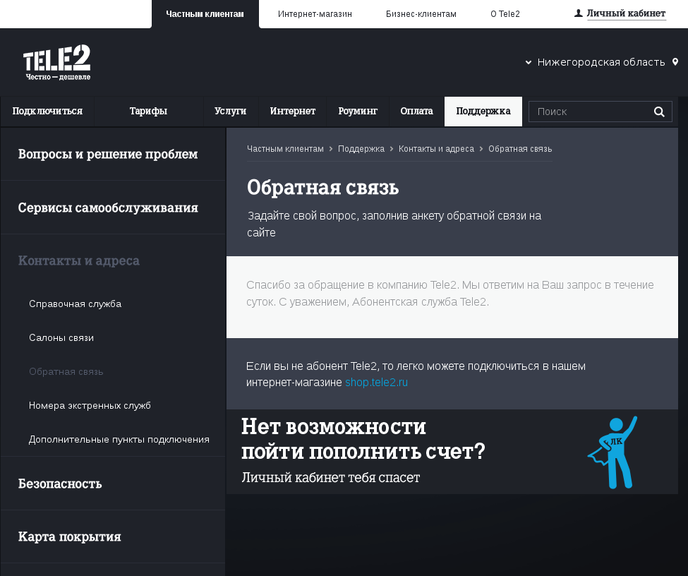Click the blue superhero ЛК figure
Viewport: 688px width, 576px height.
point(612,452)
